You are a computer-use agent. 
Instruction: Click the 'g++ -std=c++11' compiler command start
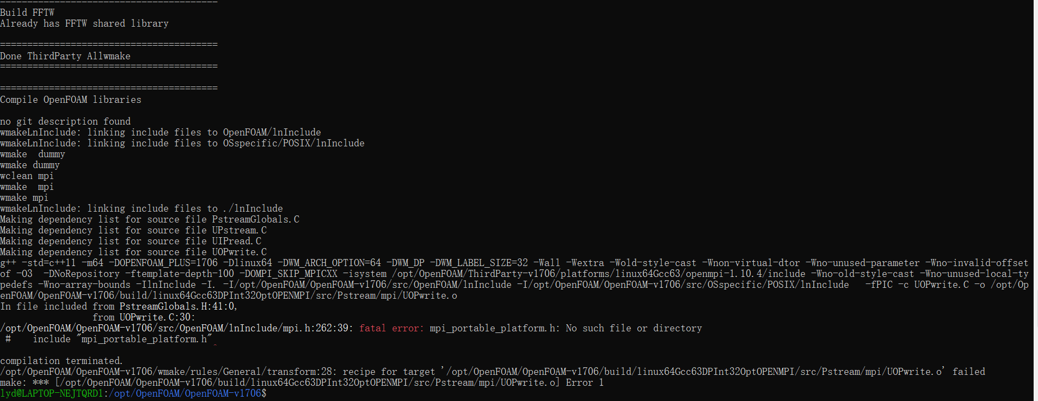point(38,263)
